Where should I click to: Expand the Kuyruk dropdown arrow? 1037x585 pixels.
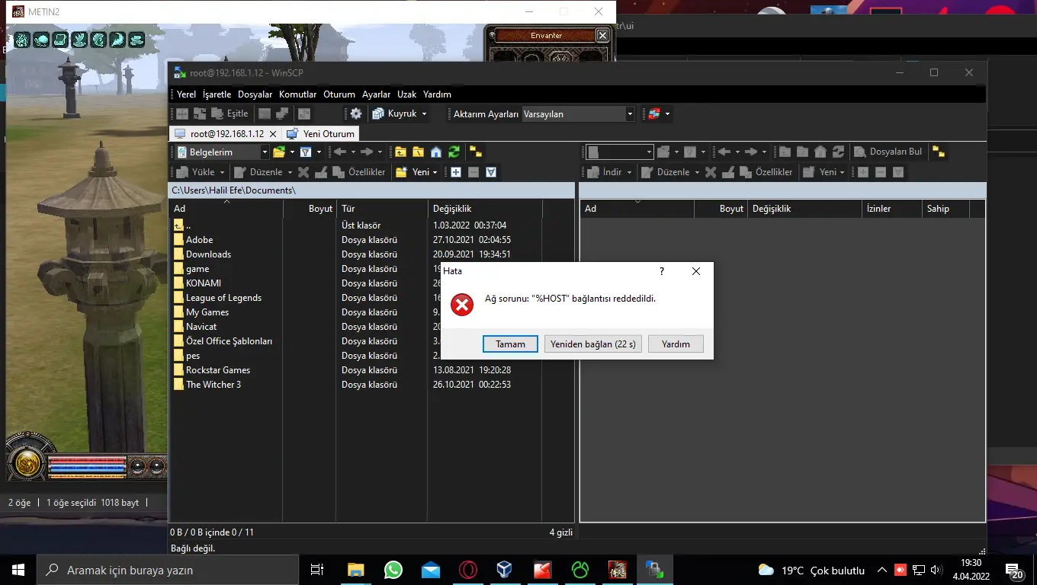425,114
